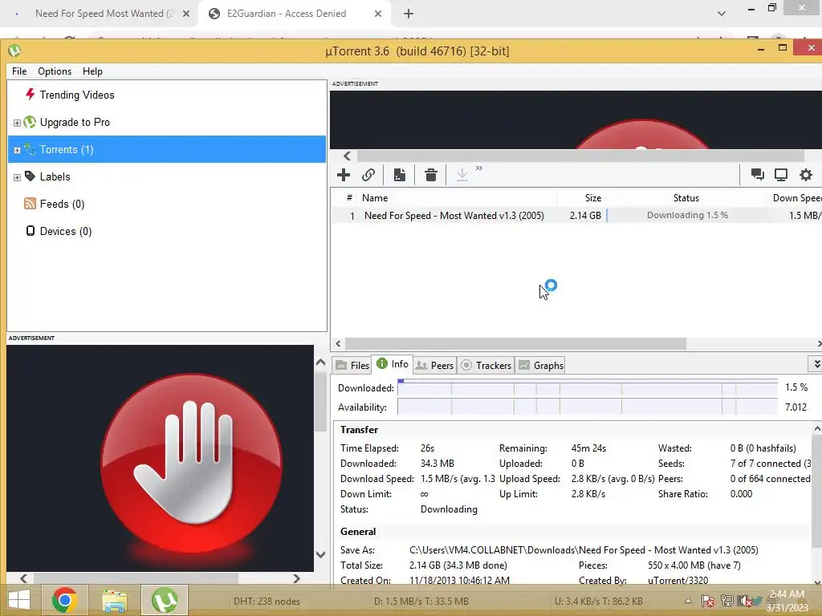Sort torrents by Size column header
Image resolution: width=822 pixels, height=616 pixels.
click(581, 198)
